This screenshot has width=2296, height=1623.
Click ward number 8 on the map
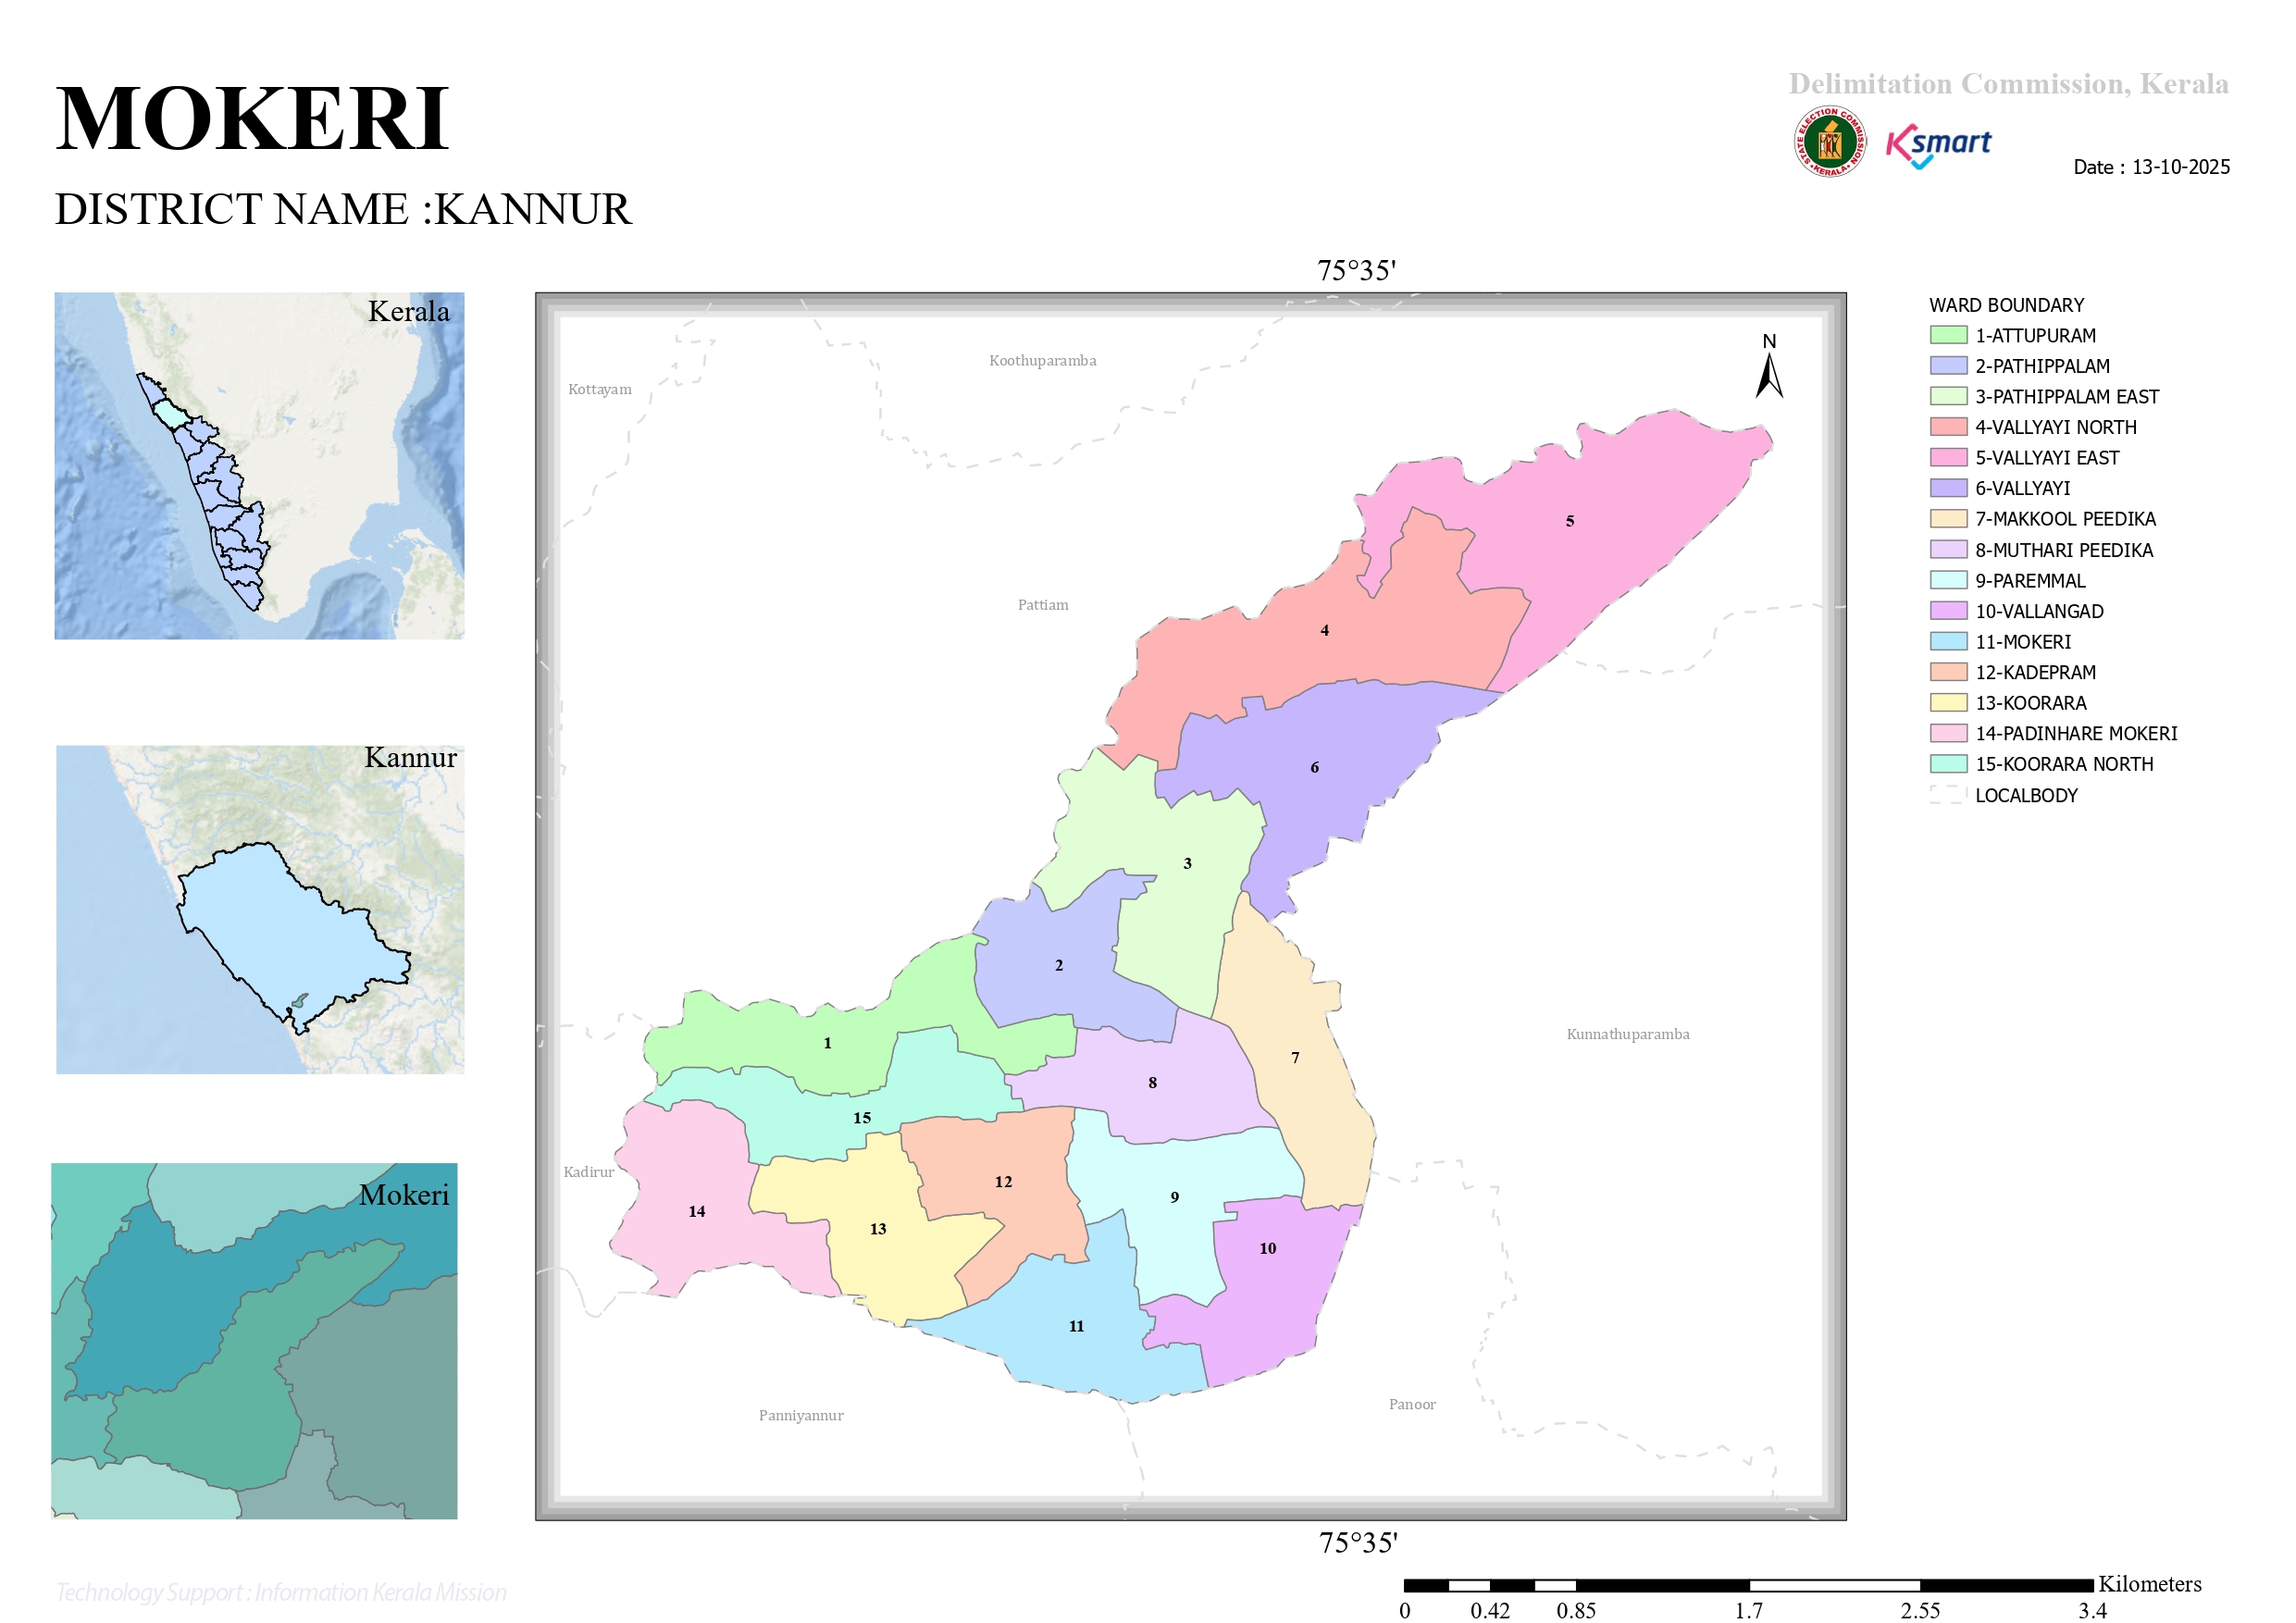point(1152,1082)
